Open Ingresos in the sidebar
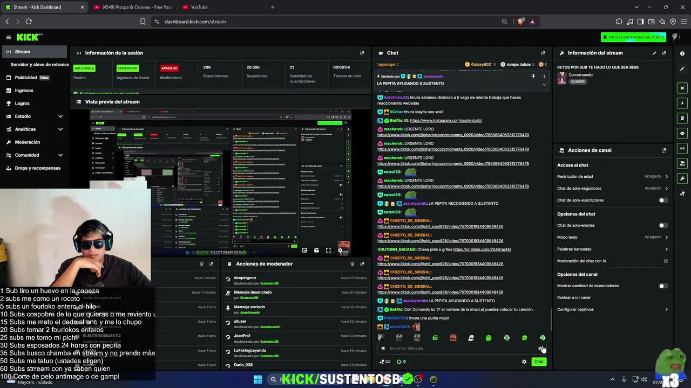The height and width of the screenshot is (388, 691). (x=35, y=91)
